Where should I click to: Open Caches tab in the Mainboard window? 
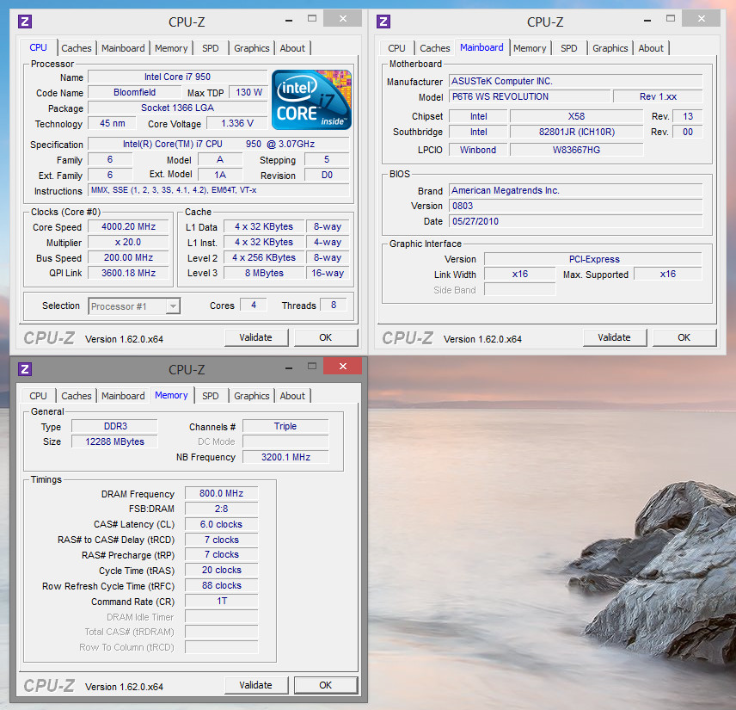tap(435, 48)
